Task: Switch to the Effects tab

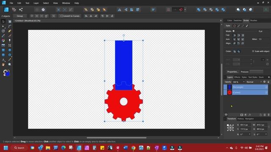Action: [x=237, y=77]
